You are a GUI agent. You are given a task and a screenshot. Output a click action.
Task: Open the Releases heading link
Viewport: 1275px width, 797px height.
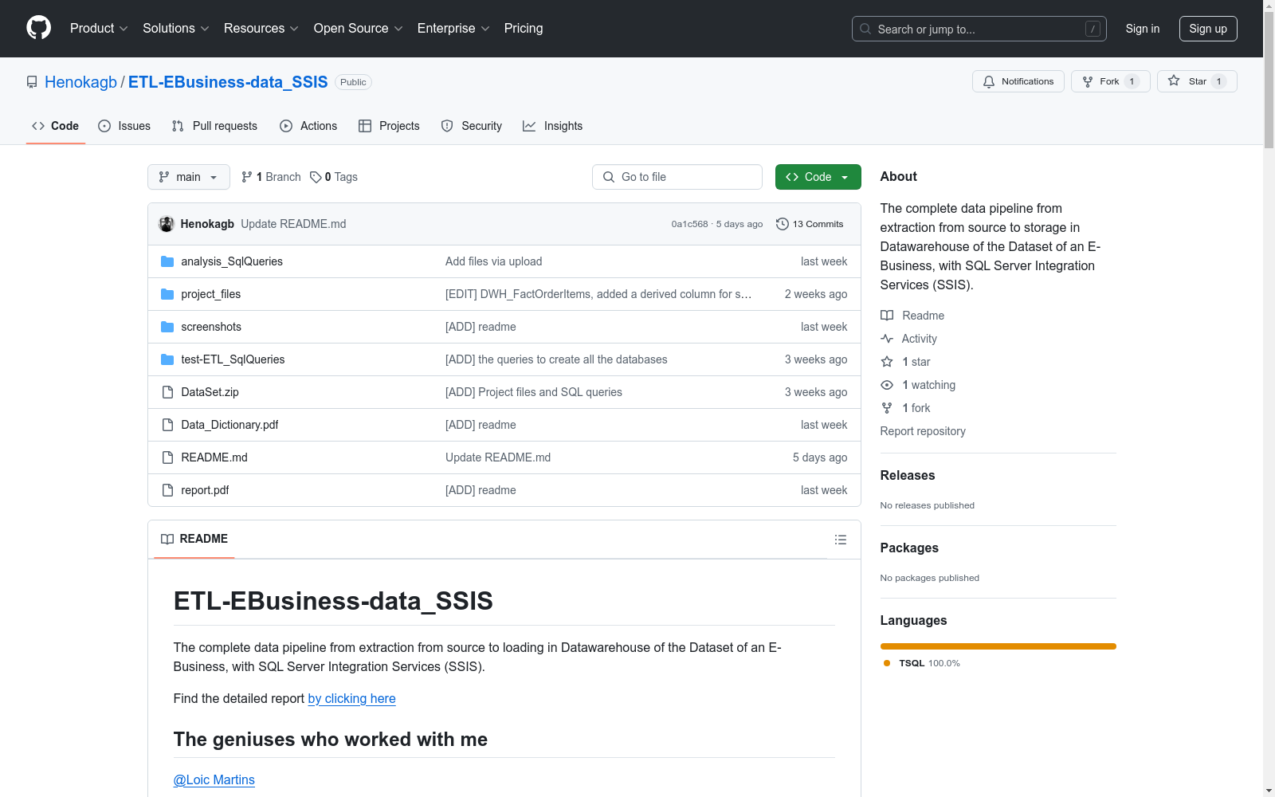coord(908,475)
